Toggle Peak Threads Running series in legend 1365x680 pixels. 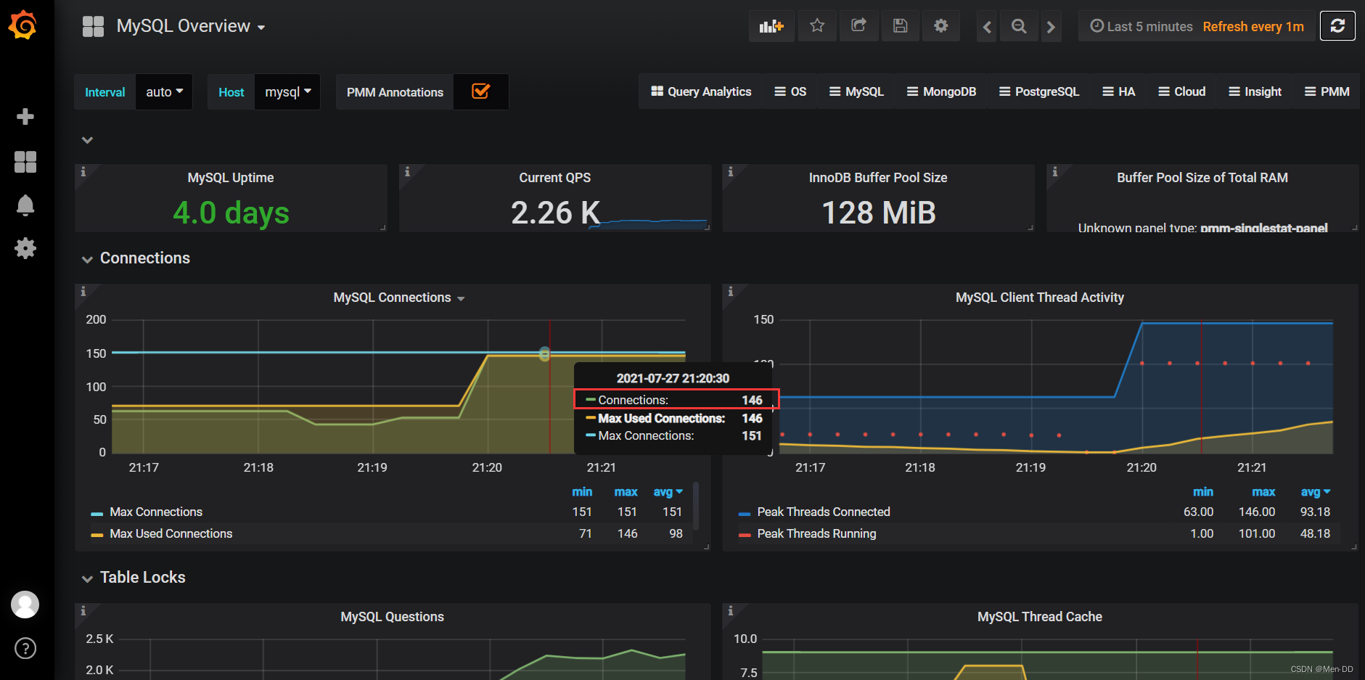click(816, 533)
